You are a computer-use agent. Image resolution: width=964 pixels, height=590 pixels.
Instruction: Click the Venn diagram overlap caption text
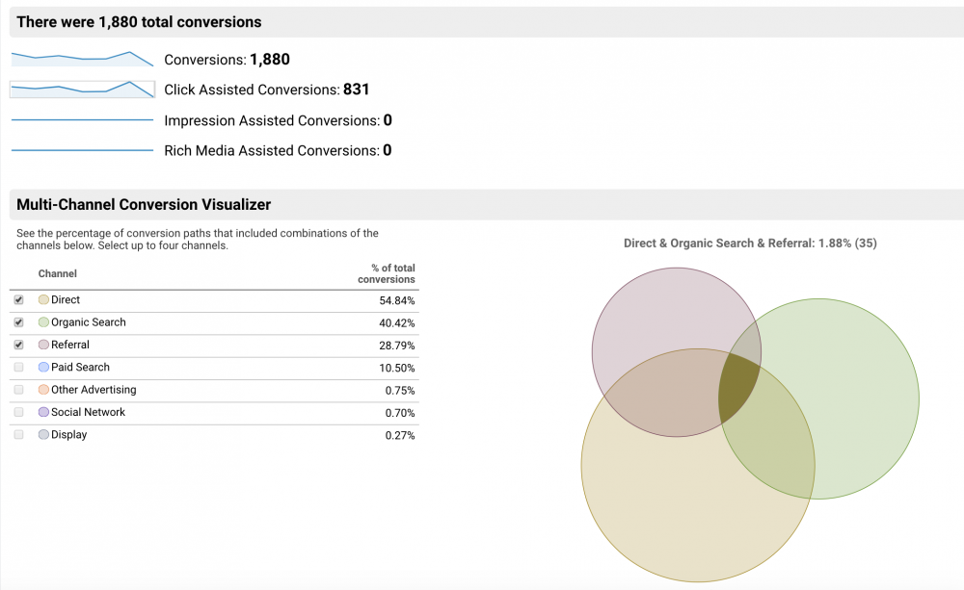pos(750,244)
